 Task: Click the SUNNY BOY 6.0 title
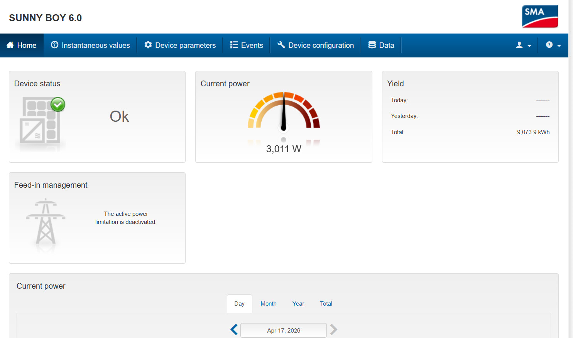pos(46,18)
